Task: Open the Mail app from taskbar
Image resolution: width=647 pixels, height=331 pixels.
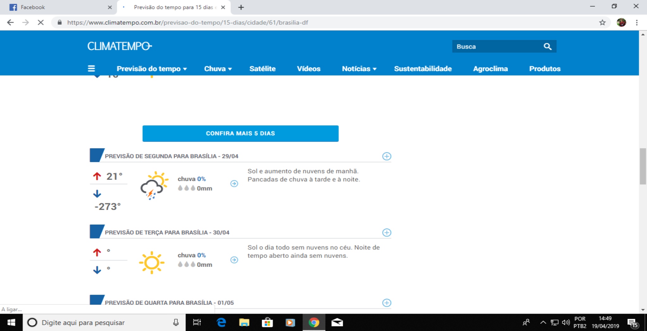Action: [337, 322]
